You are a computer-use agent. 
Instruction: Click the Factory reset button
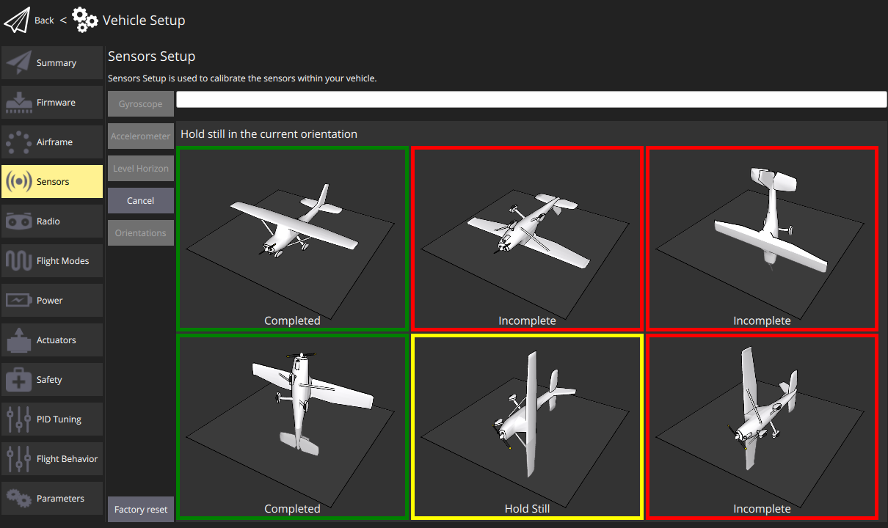[141, 510]
